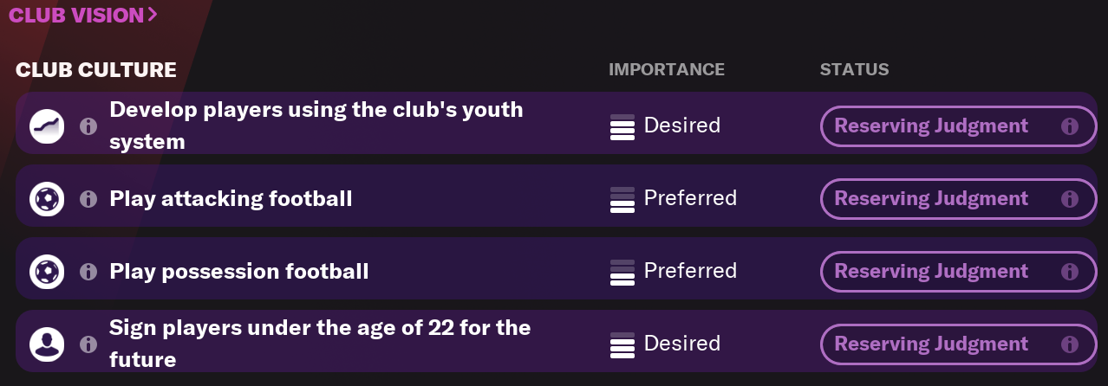Expand Club Vision chevron arrow
This screenshot has height=386, width=1108.
pos(153,15)
